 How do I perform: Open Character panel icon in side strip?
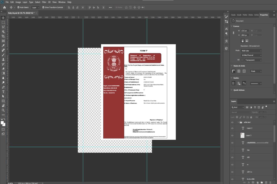click(226, 29)
